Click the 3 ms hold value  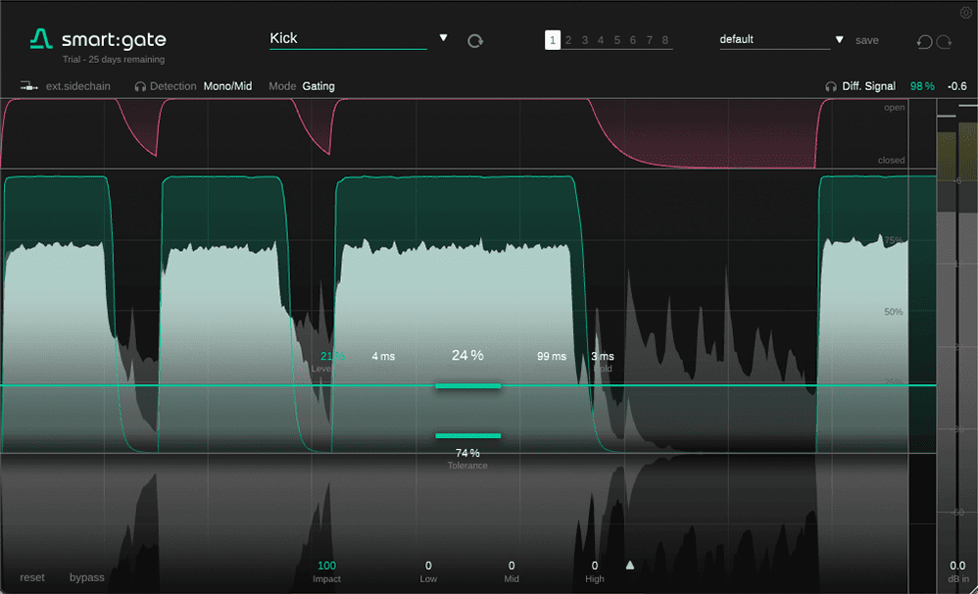pos(603,356)
